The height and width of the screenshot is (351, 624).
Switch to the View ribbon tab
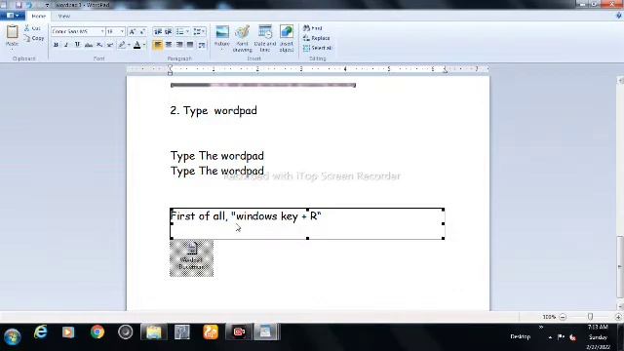tap(64, 17)
